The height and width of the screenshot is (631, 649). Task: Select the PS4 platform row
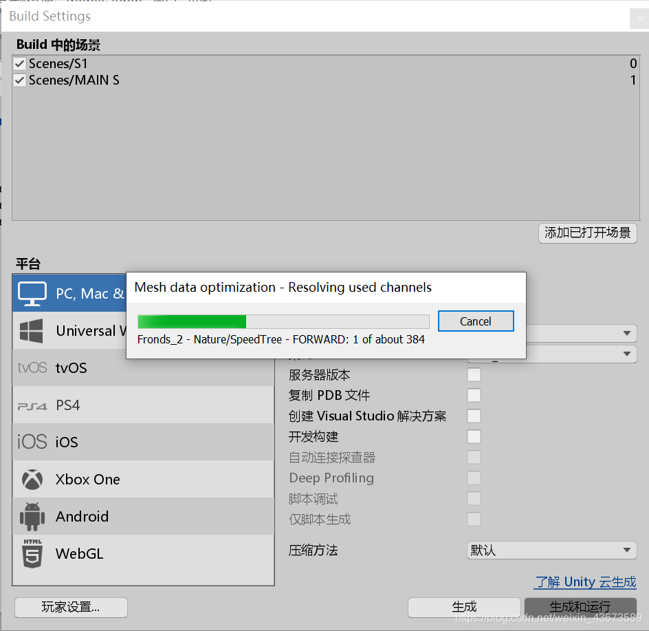143,405
